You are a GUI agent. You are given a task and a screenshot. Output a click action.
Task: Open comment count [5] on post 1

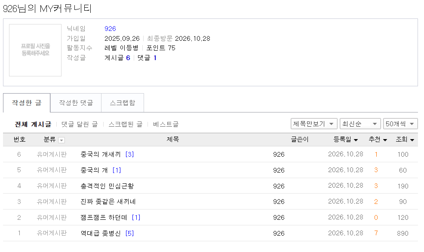pos(129,233)
